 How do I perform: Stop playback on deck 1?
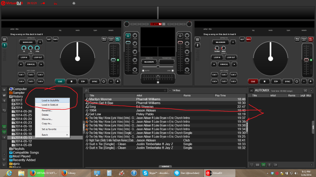coord(71,81)
